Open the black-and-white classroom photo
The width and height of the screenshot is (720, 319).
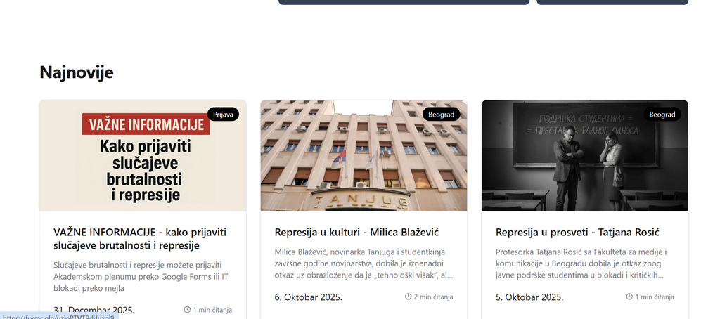click(584, 155)
